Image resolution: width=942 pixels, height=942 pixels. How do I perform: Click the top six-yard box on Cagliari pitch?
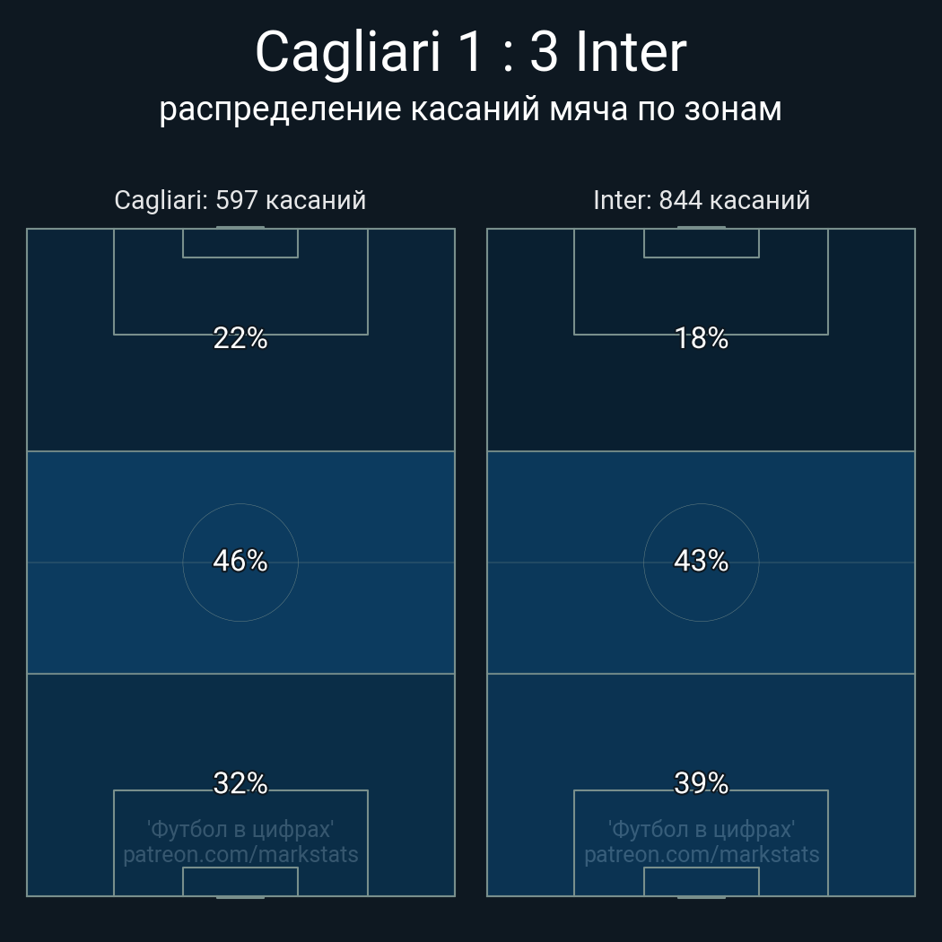[x=240, y=243]
